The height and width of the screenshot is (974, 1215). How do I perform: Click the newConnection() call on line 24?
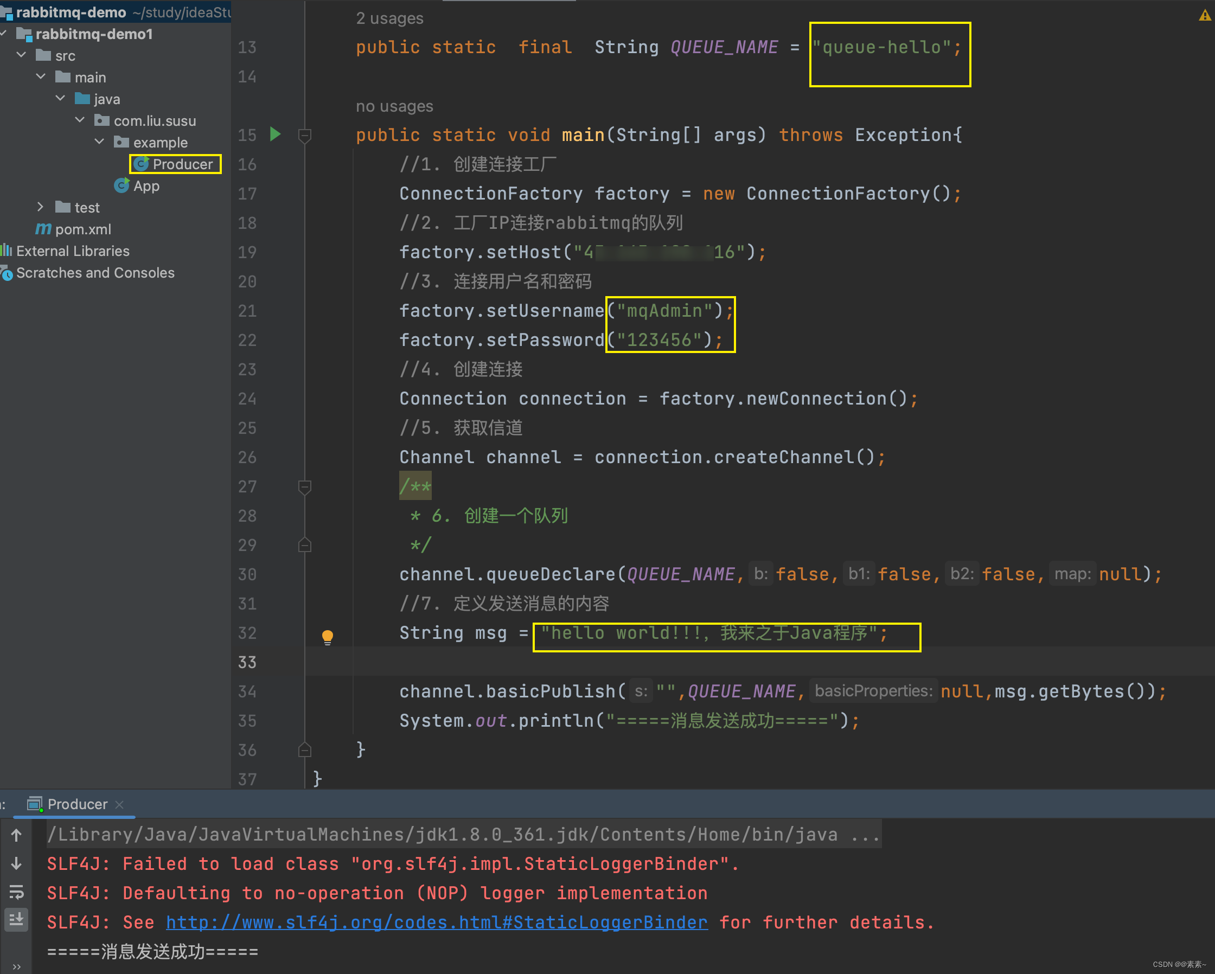coord(827,398)
